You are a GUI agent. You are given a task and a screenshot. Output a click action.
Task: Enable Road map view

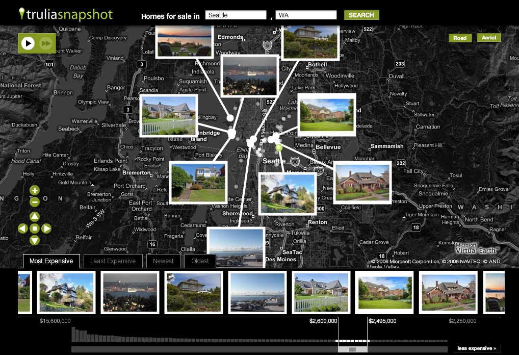click(460, 38)
